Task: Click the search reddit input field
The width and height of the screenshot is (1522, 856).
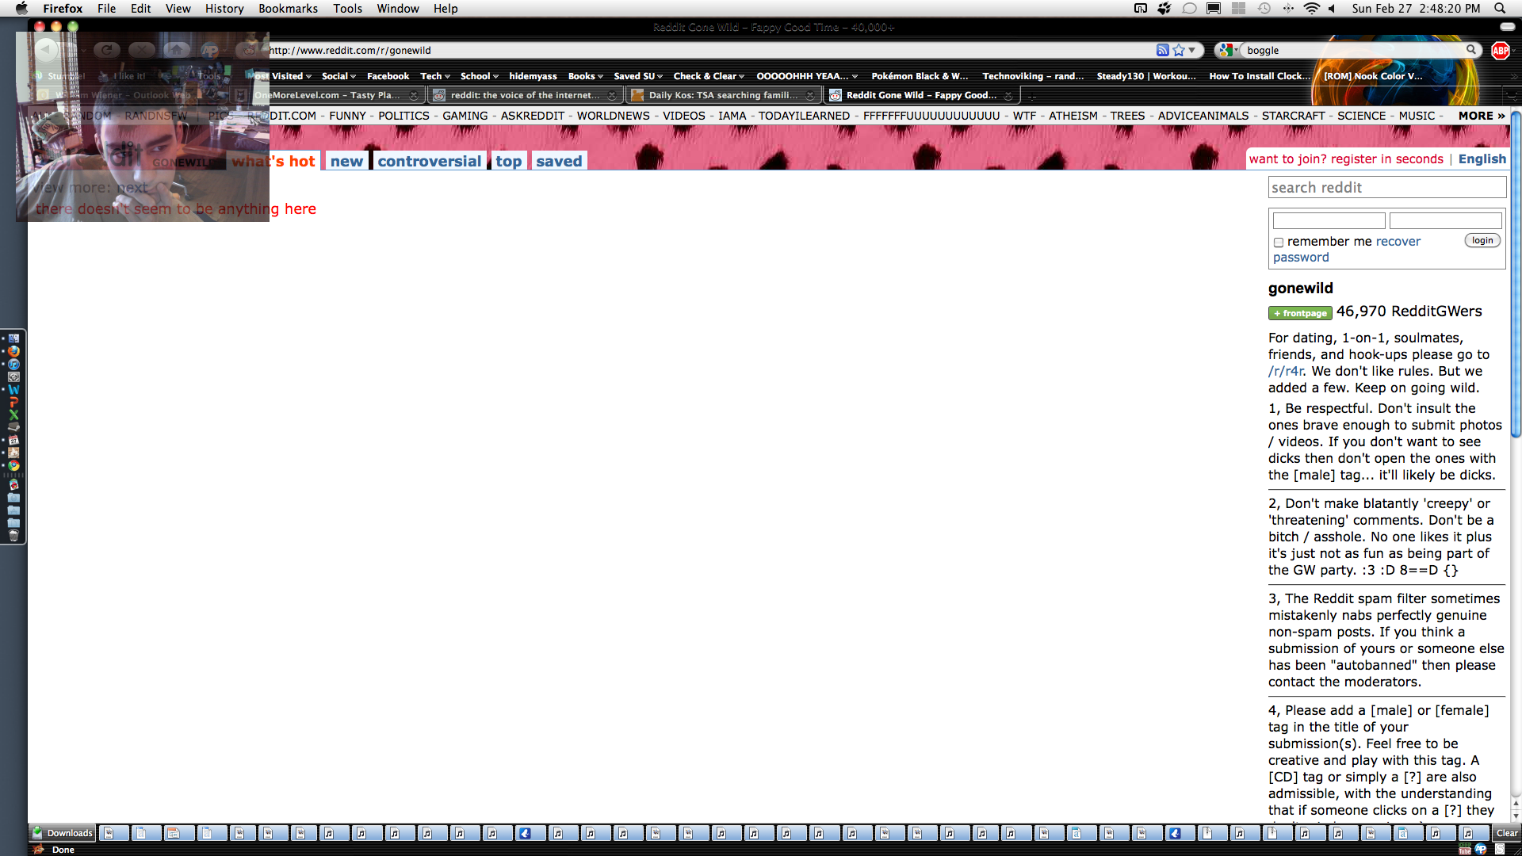Action: (1386, 188)
